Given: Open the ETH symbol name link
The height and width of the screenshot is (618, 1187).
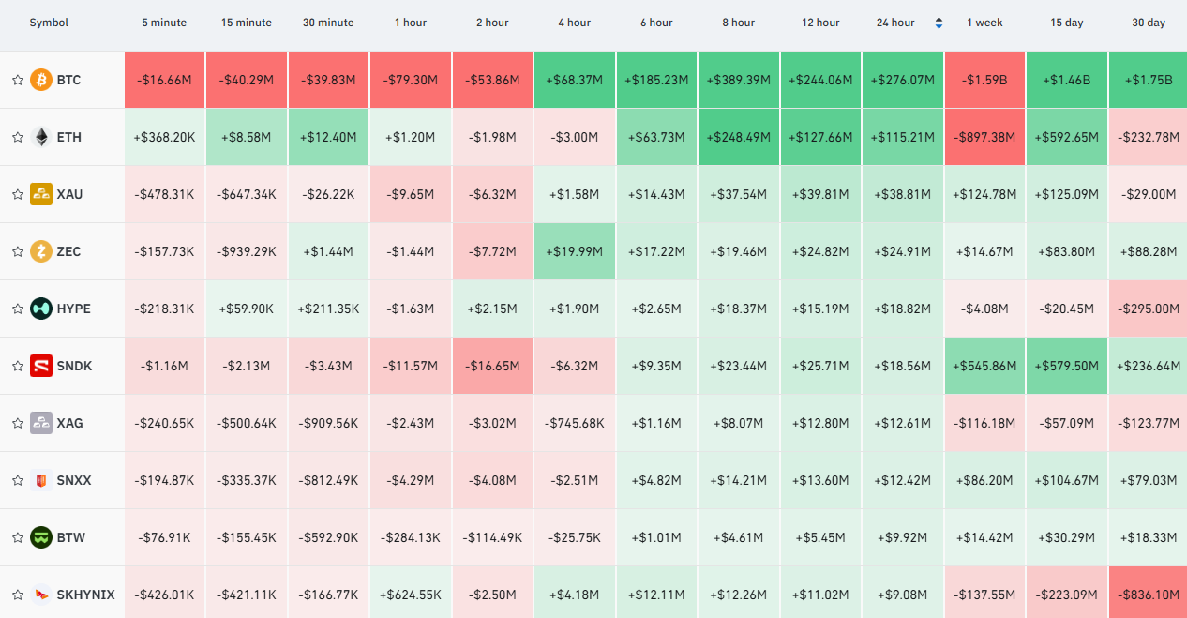Looking at the screenshot, I should [69, 137].
